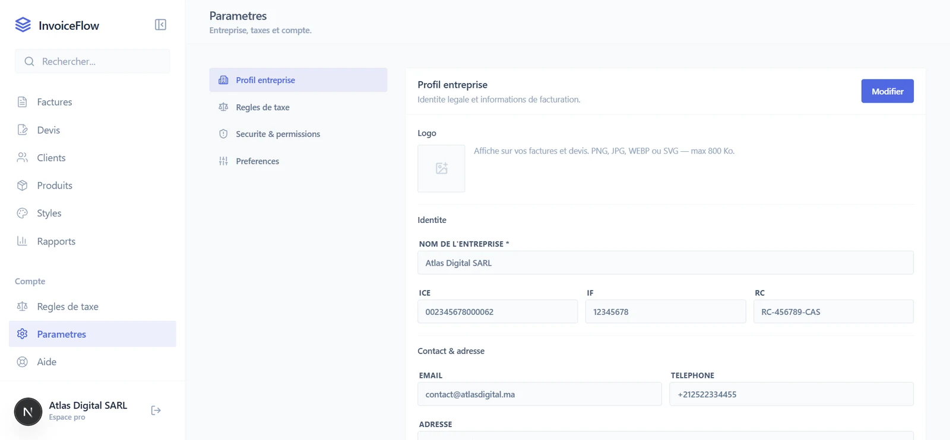
Task: Click the Email field contact@atlasdigital.ma
Action: click(x=539, y=394)
